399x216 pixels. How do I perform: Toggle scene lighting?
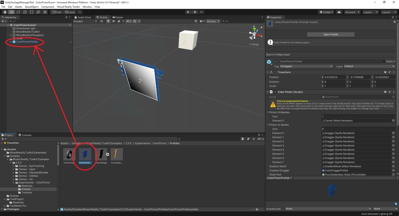pos(108,21)
